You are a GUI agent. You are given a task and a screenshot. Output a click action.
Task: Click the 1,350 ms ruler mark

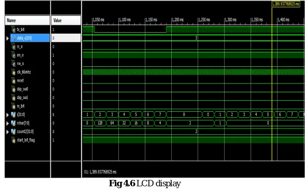[257, 20]
